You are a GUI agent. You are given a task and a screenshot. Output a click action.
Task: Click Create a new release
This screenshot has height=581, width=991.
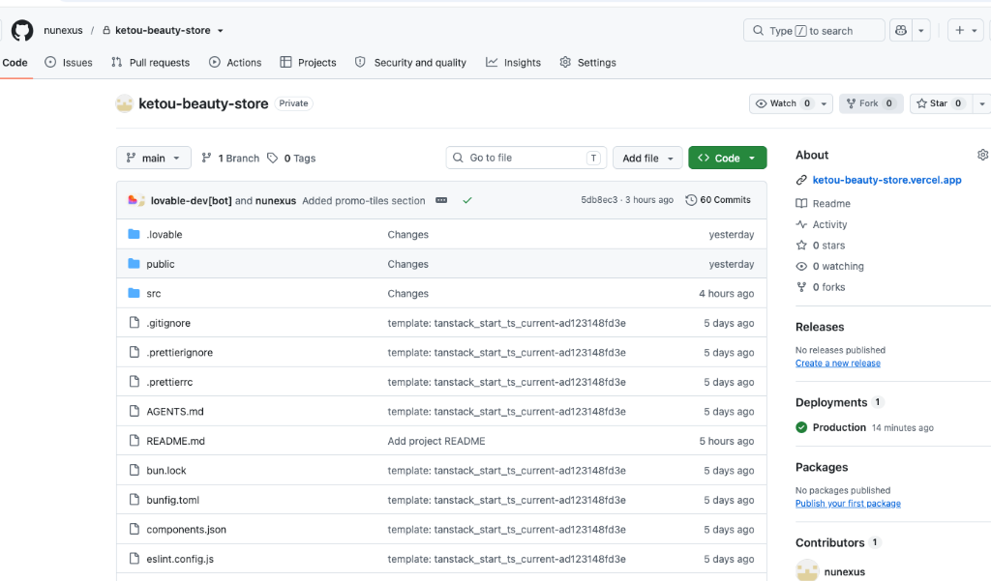point(837,363)
